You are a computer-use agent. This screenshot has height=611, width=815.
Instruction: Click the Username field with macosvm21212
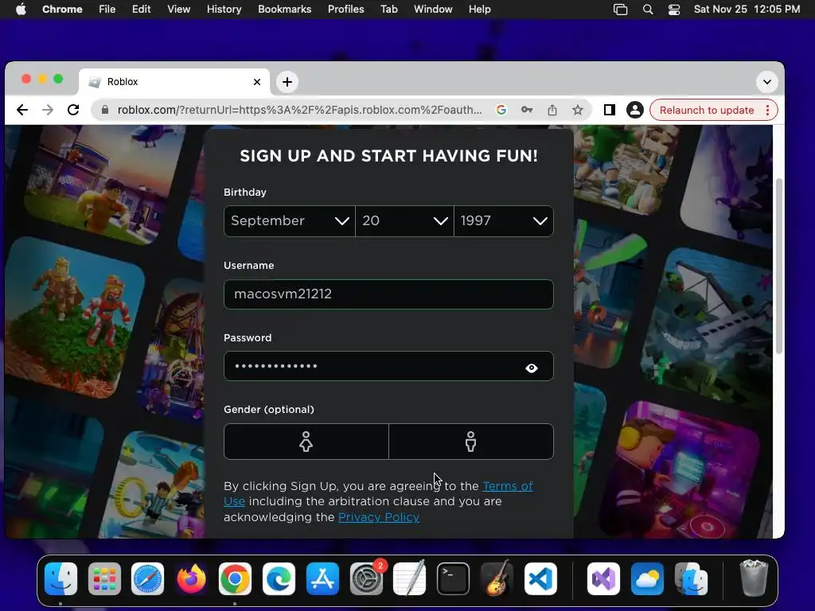pyautogui.click(x=388, y=294)
